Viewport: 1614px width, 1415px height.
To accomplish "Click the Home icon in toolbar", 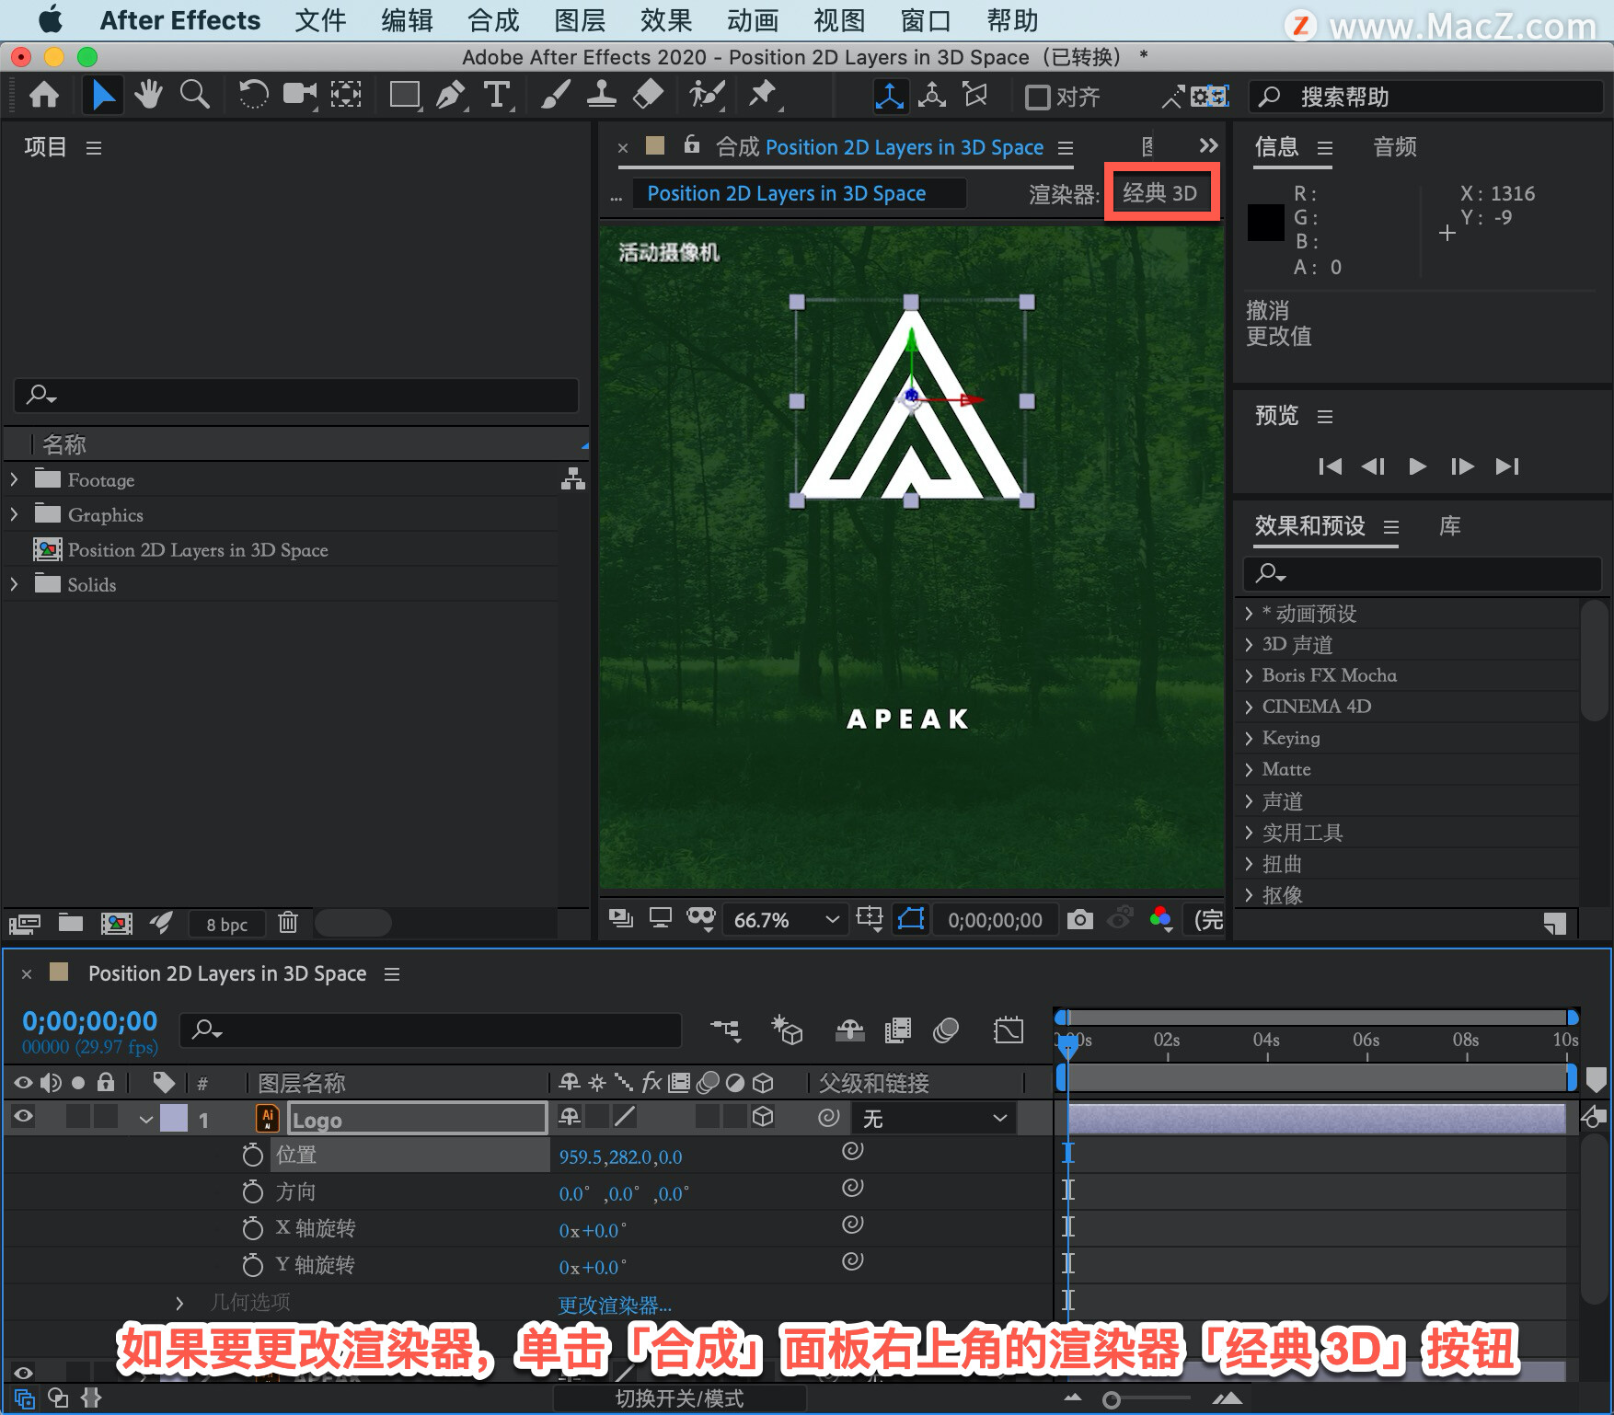I will coord(44,95).
